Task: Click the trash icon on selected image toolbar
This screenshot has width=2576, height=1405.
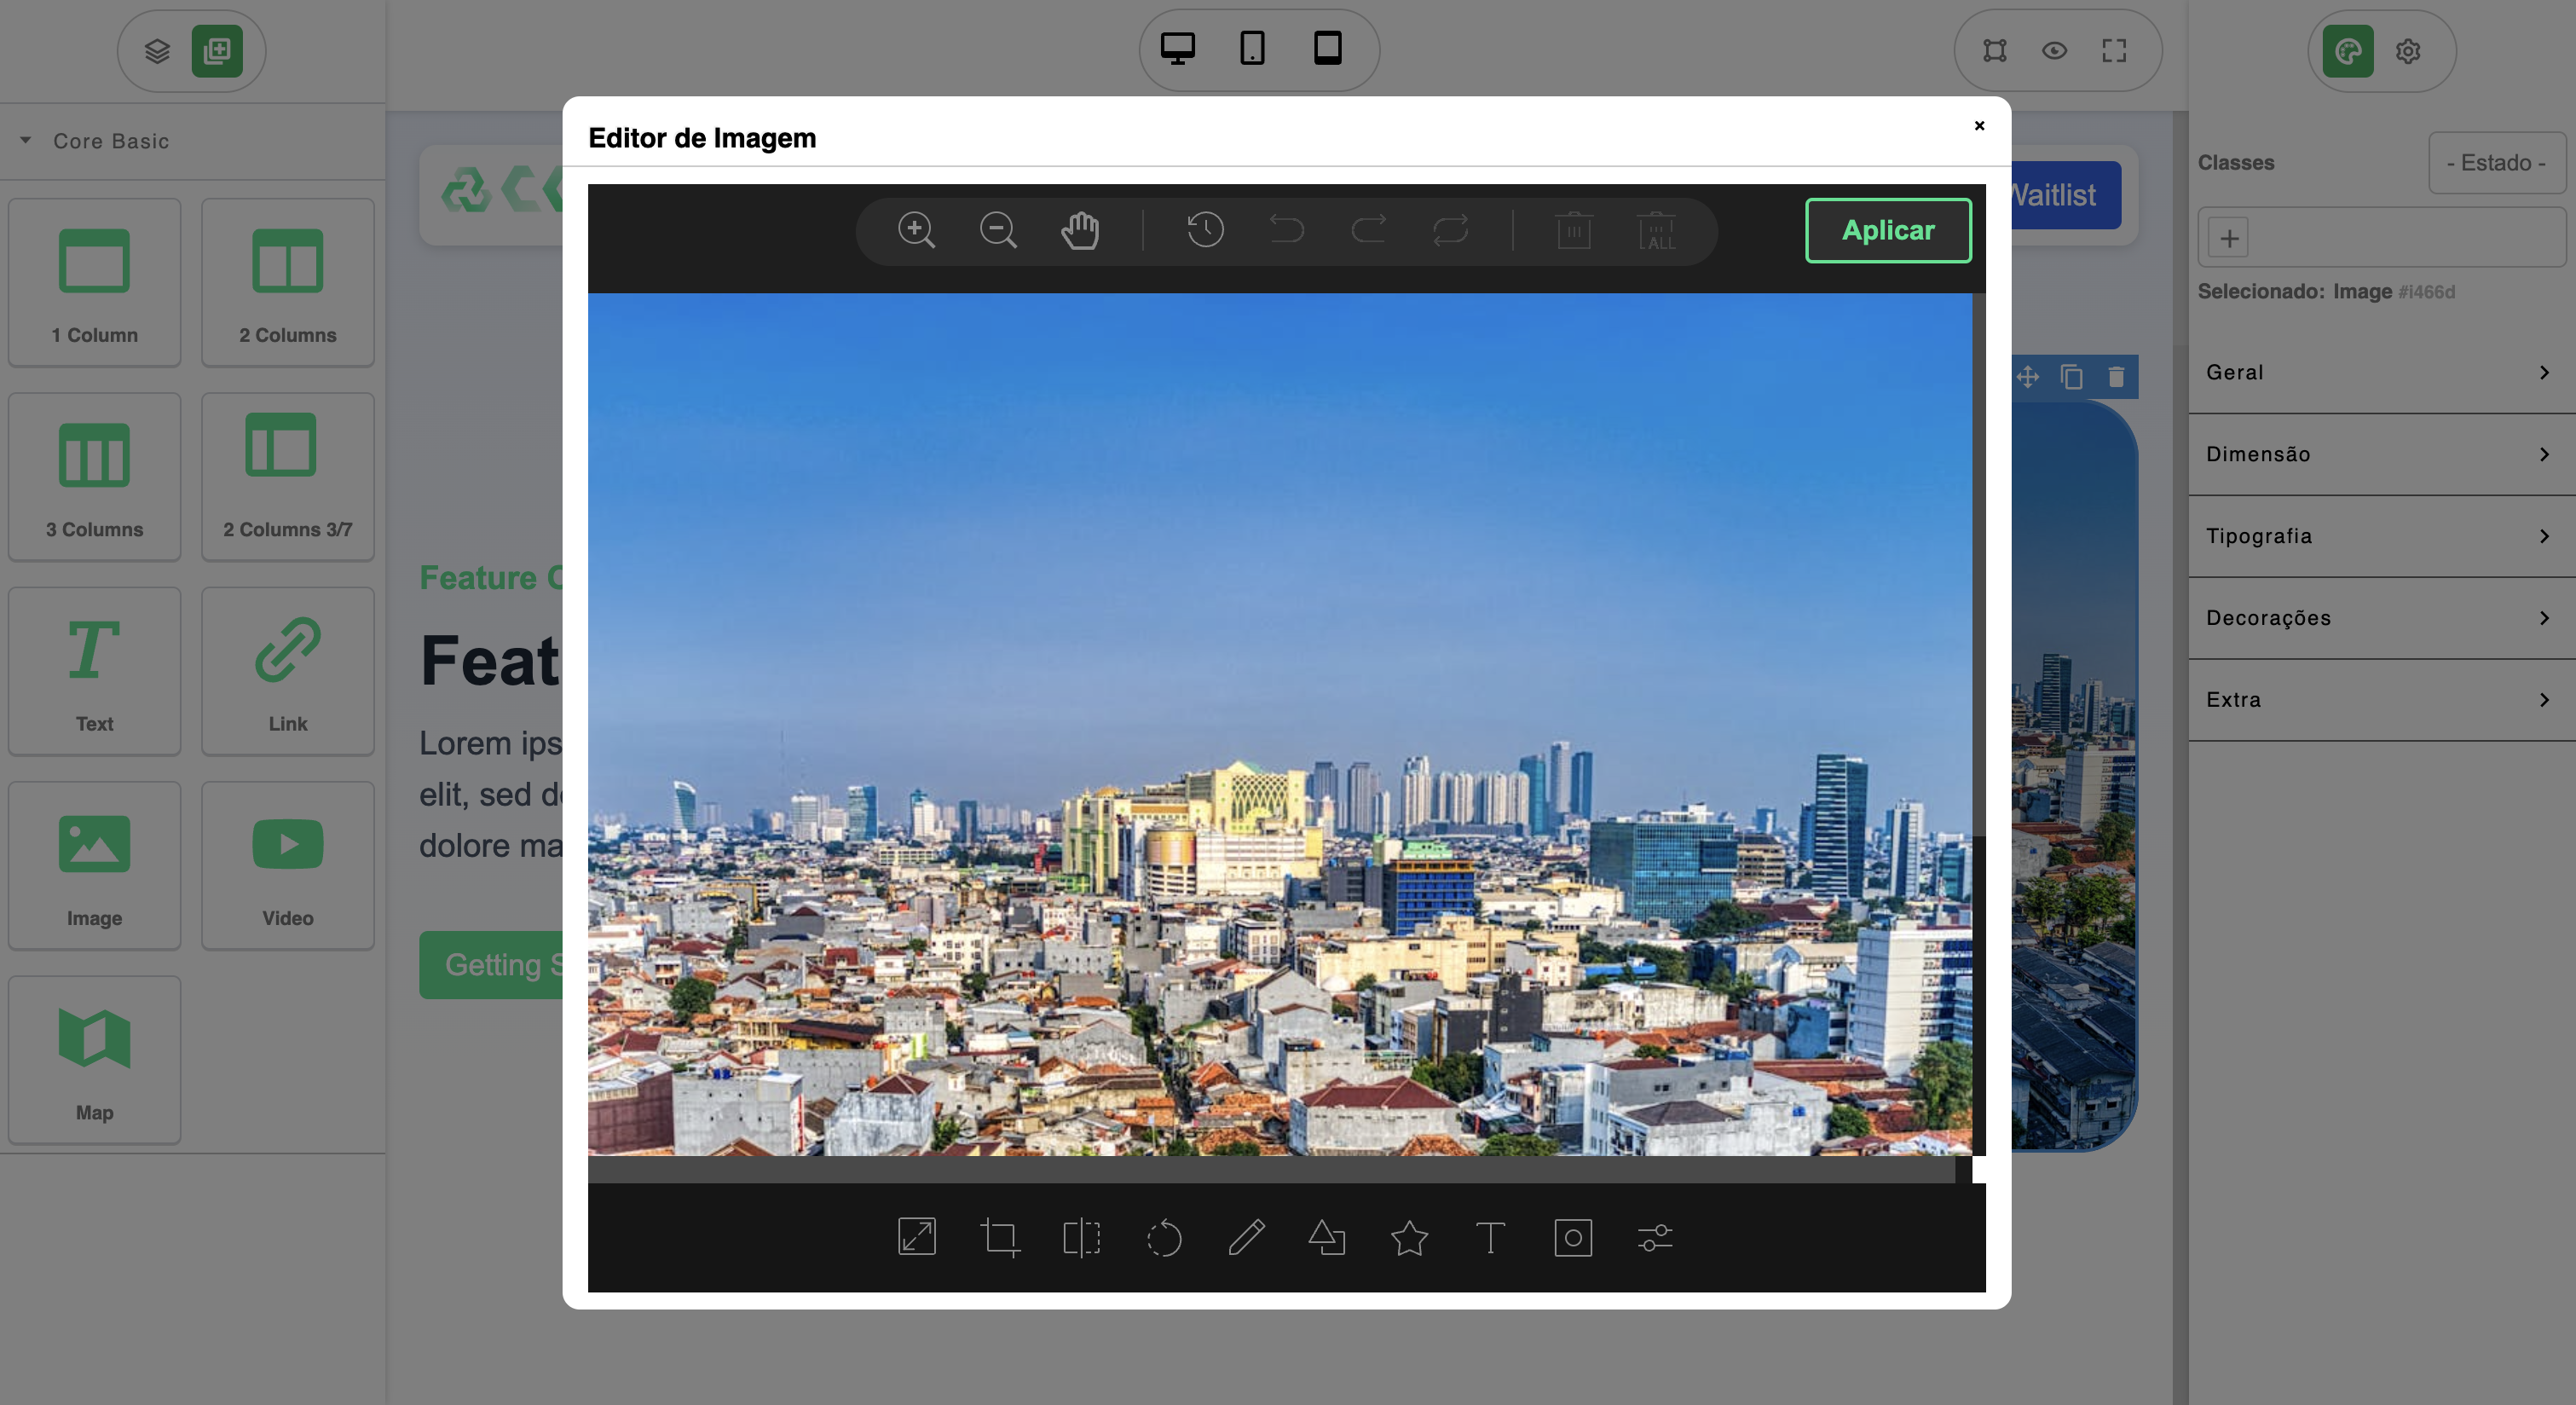Action: (x=2116, y=377)
